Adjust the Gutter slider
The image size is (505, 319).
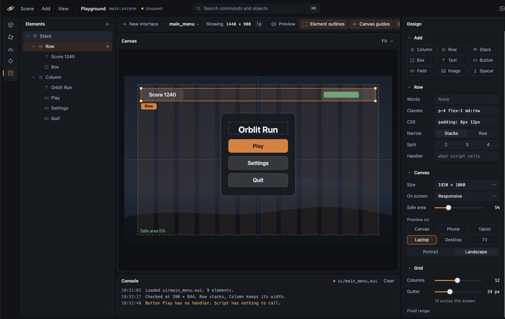pos(450,292)
